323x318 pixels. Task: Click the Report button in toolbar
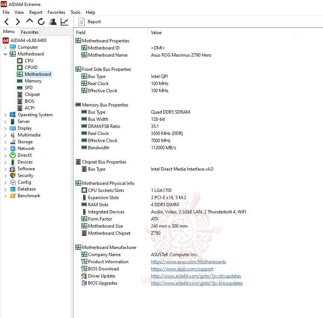pos(90,22)
